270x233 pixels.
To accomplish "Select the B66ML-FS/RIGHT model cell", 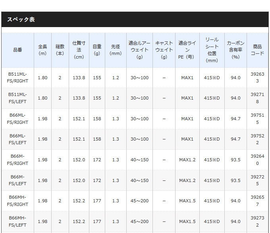I will (17, 119).
